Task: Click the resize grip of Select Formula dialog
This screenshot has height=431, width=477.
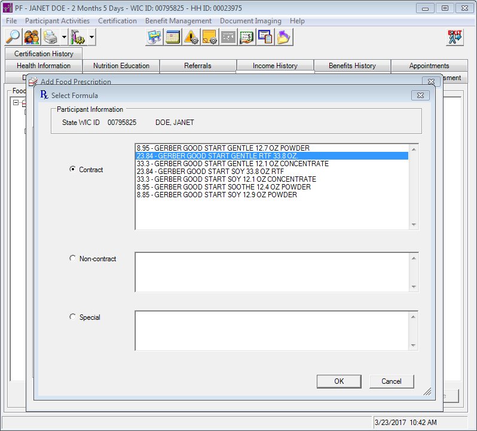Action: (x=427, y=392)
